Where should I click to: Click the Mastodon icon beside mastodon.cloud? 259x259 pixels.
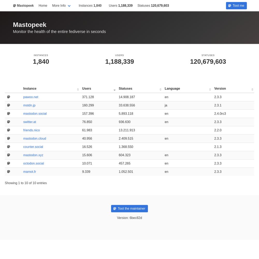coord(9,138)
